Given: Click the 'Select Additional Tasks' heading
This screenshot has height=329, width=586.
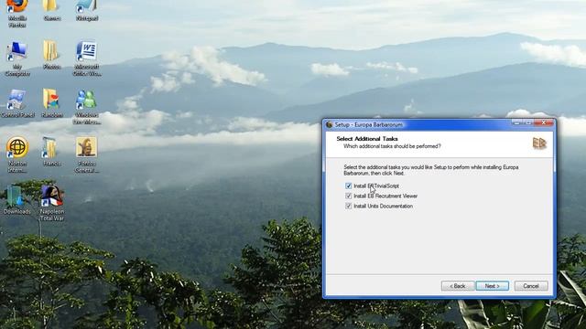Looking at the screenshot, I should click(367, 139).
